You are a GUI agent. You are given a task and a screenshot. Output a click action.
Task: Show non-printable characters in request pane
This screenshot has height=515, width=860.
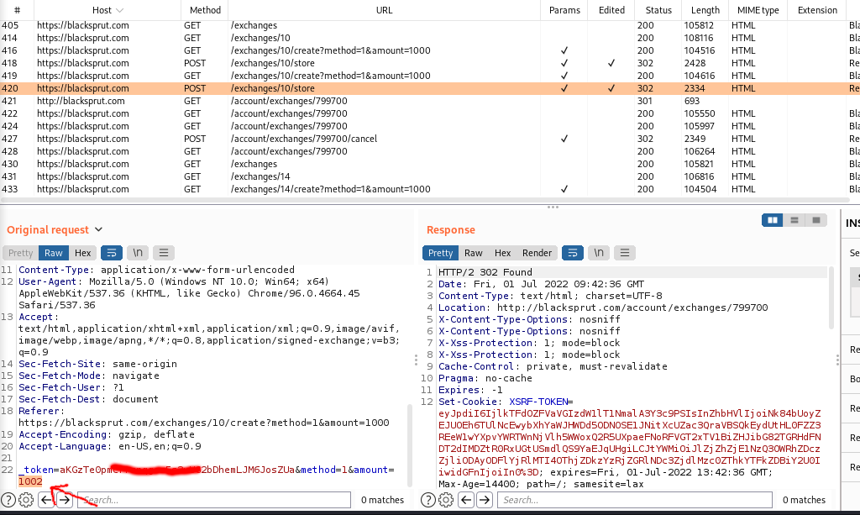(x=138, y=253)
